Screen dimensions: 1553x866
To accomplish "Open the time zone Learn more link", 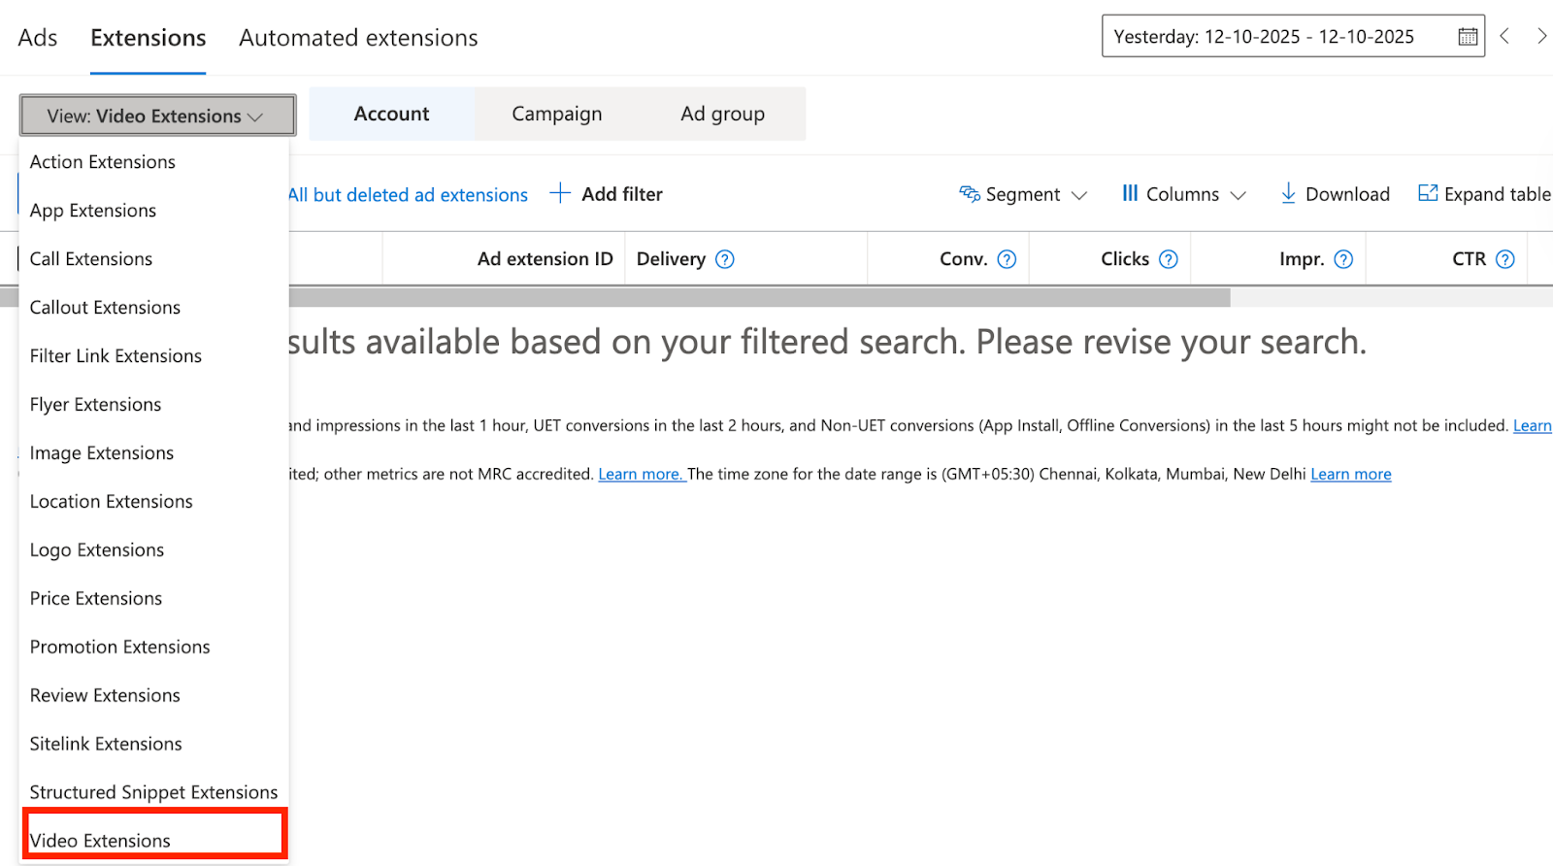I will (1350, 474).
